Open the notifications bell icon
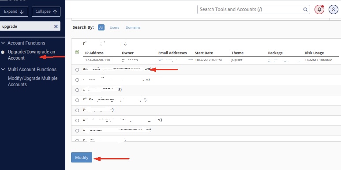341x170 pixels. [319, 10]
